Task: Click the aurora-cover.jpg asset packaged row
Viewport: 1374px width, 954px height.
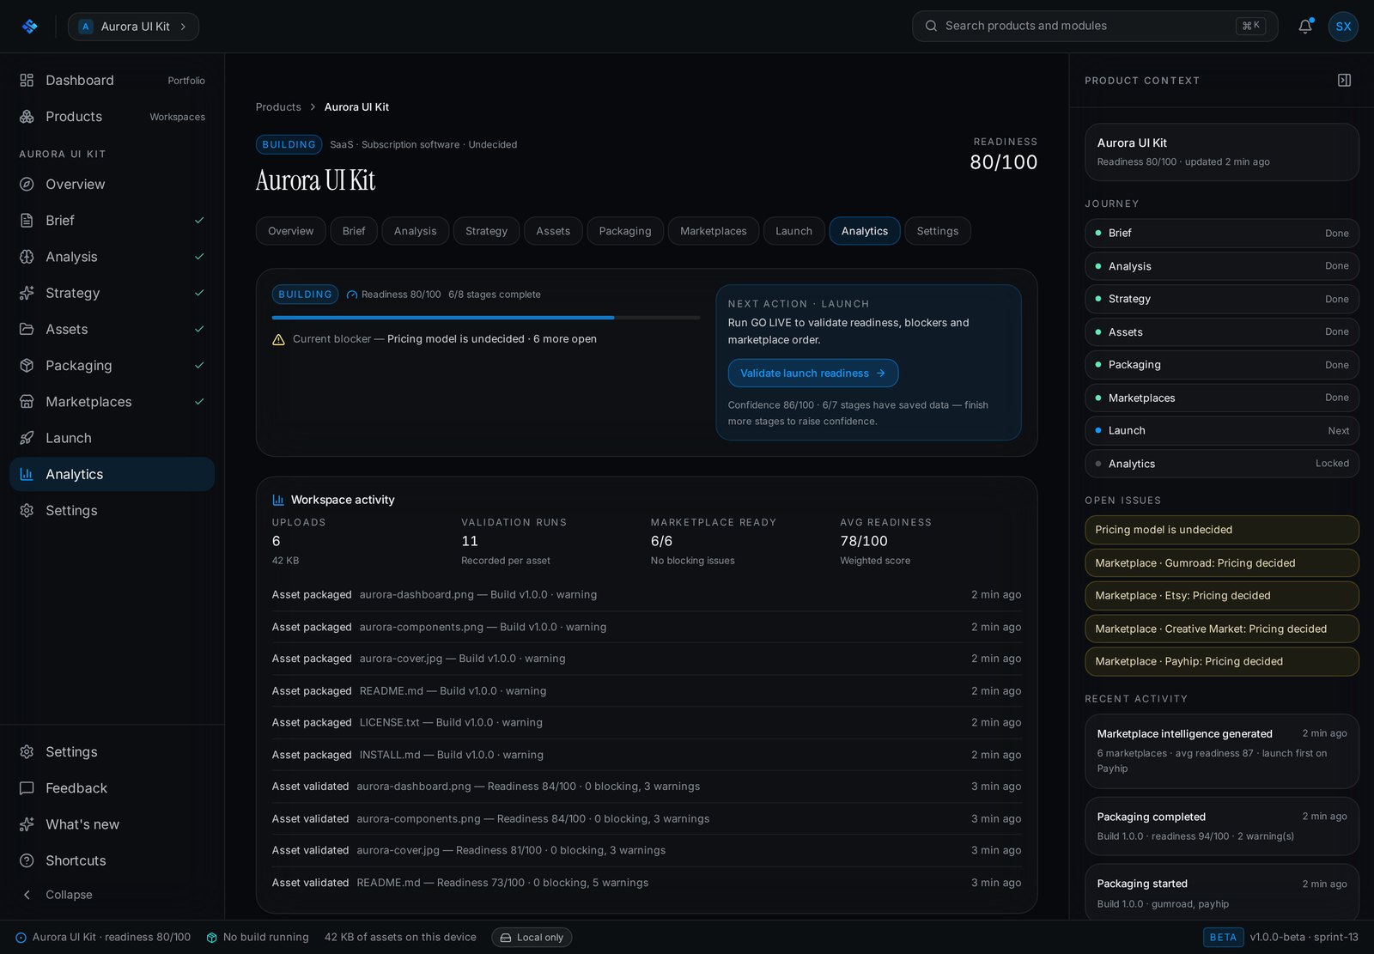Action: click(x=646, y=659)
